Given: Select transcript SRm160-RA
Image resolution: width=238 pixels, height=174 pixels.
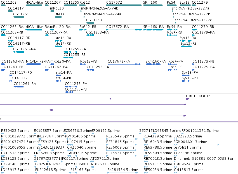Looking at the screenshot, I should [x=154, y=27].
